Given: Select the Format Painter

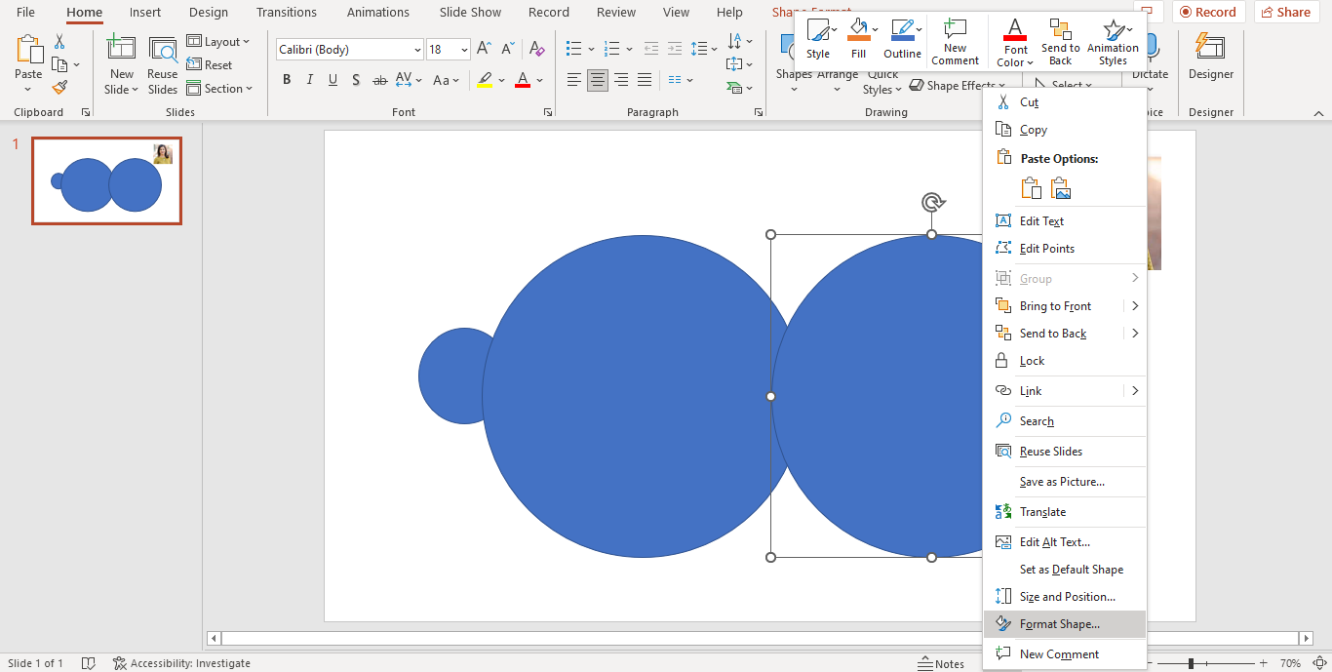Looking at the screenshot, I should [59, 87].
